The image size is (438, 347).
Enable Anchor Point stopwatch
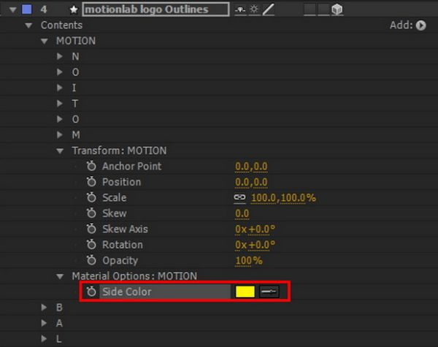[x=91, y=166]
